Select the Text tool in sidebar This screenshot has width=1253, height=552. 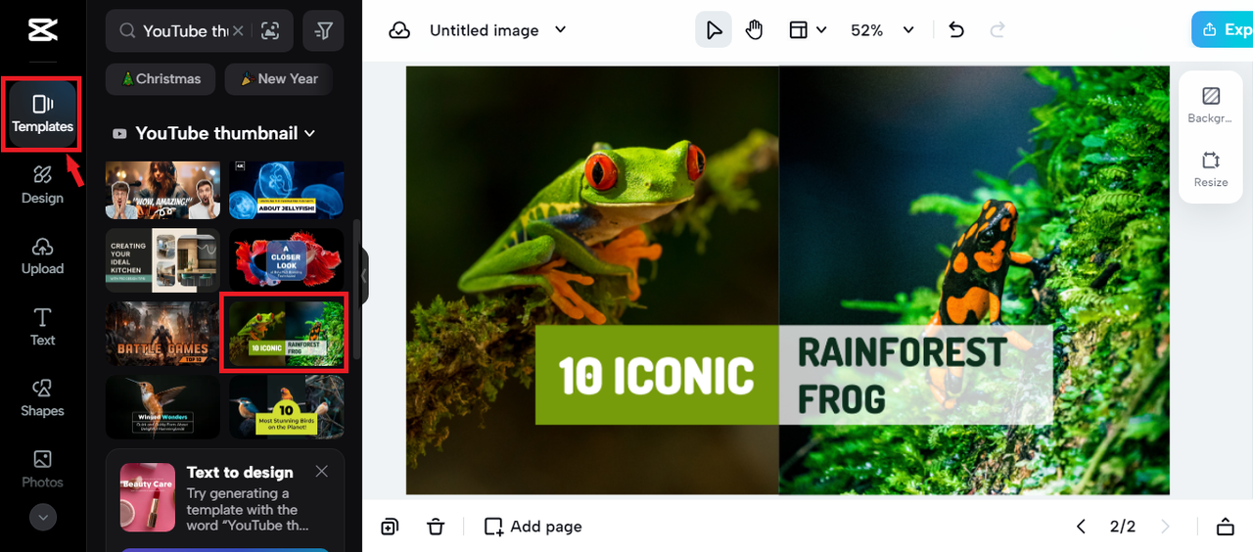42,327
